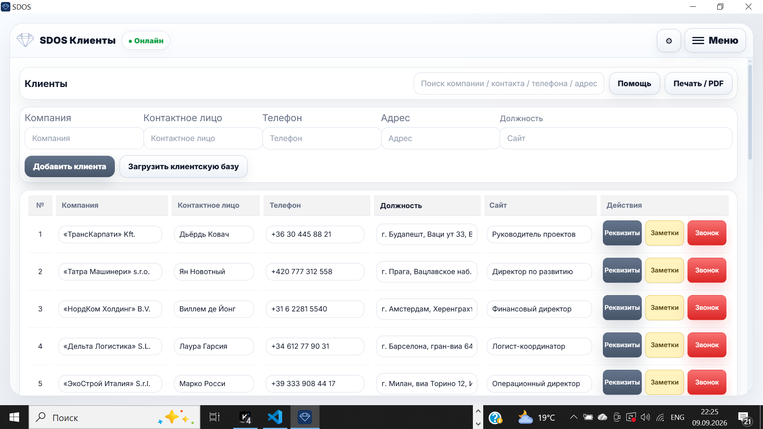763x429 pixels.
Task: Click Звонок for «ЭкоСтрой Италия» row
Action: click(x=707, y=382)
